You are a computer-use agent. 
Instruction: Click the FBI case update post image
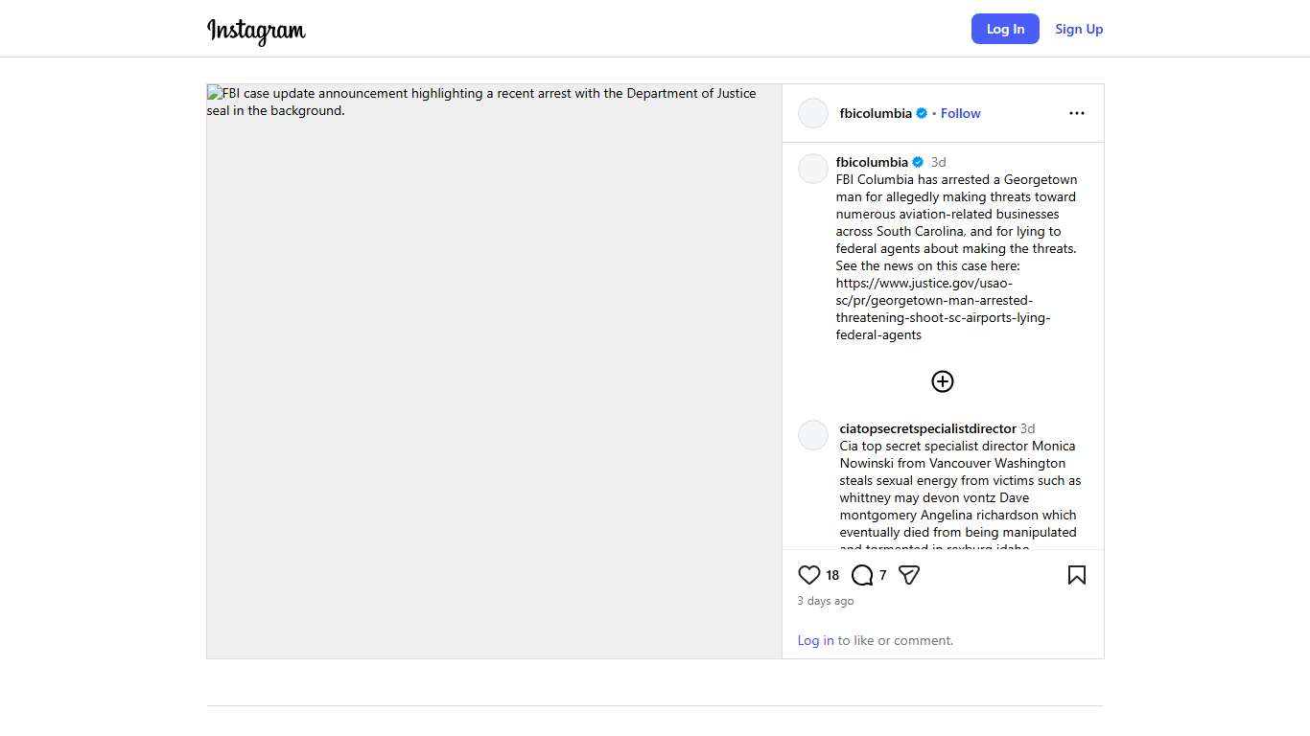click(494, 371)
